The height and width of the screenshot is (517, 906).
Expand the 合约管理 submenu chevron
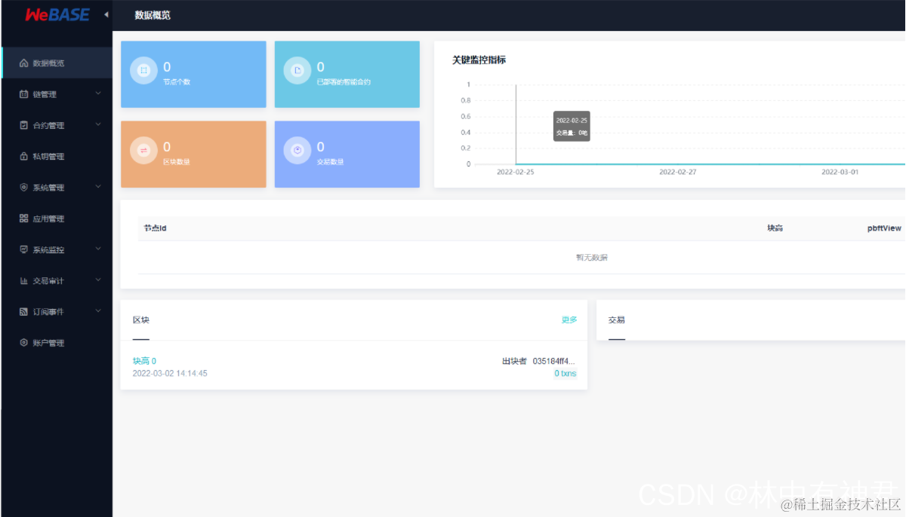[x=98, y=125]
